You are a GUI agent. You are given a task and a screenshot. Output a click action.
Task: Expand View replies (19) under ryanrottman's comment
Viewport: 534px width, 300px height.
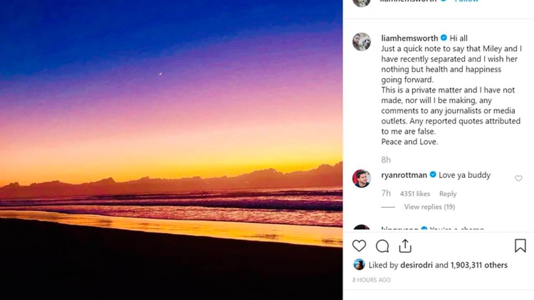(429, 207)
